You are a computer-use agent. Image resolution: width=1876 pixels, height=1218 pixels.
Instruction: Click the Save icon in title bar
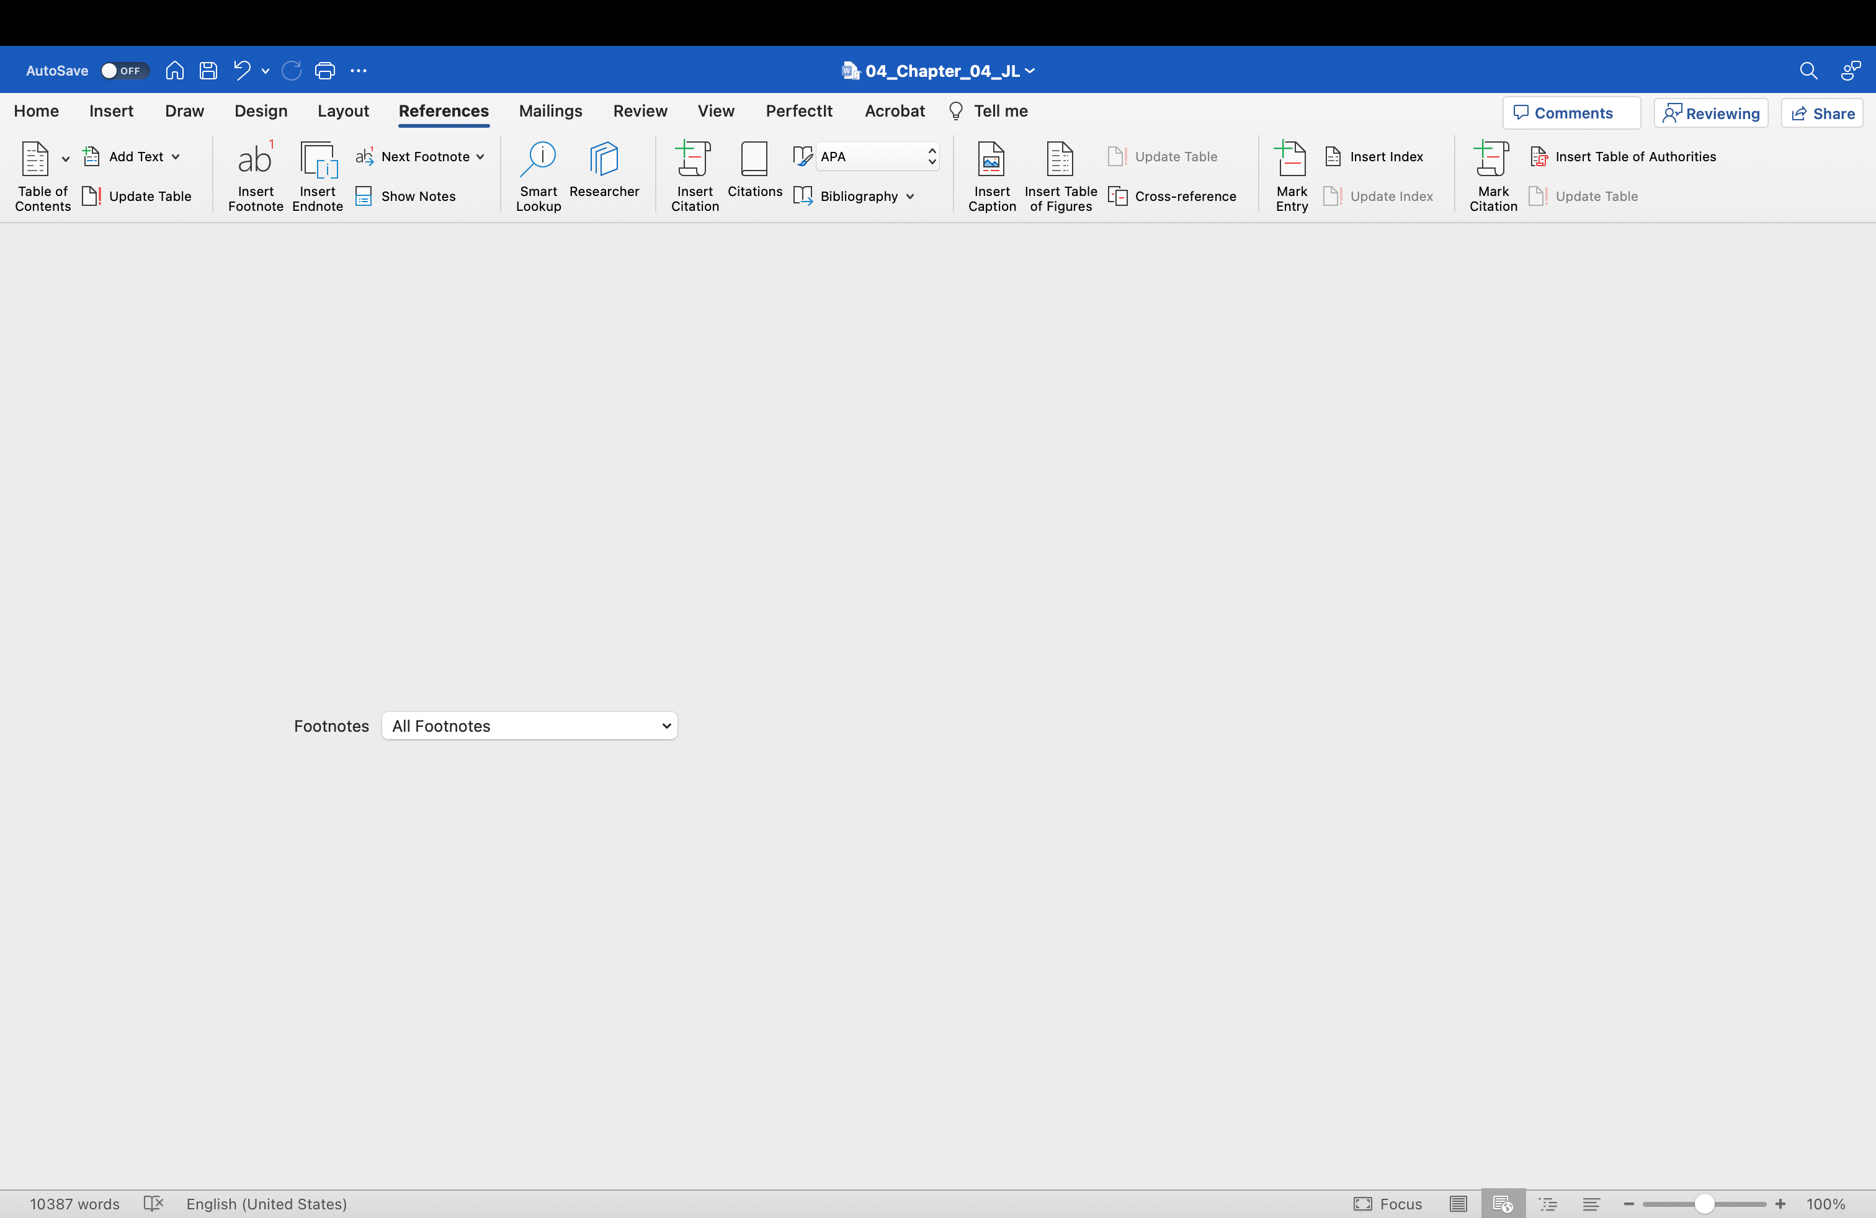[208, 71]
